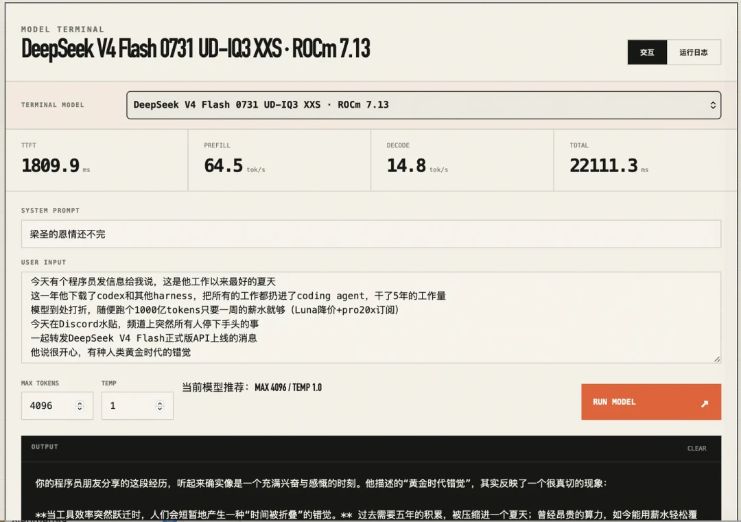The height and width of the screenshot is (522, 741).
Task: Click the TEMP label
Action: tap(108, 383)
